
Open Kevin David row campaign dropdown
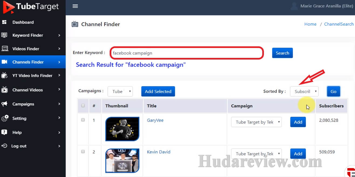pyautogui.click(x=256, y=154)
